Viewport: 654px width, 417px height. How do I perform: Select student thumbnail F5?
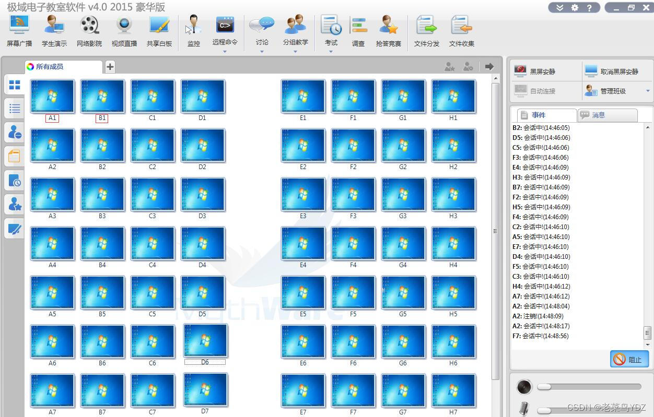[x=353, y=292]
